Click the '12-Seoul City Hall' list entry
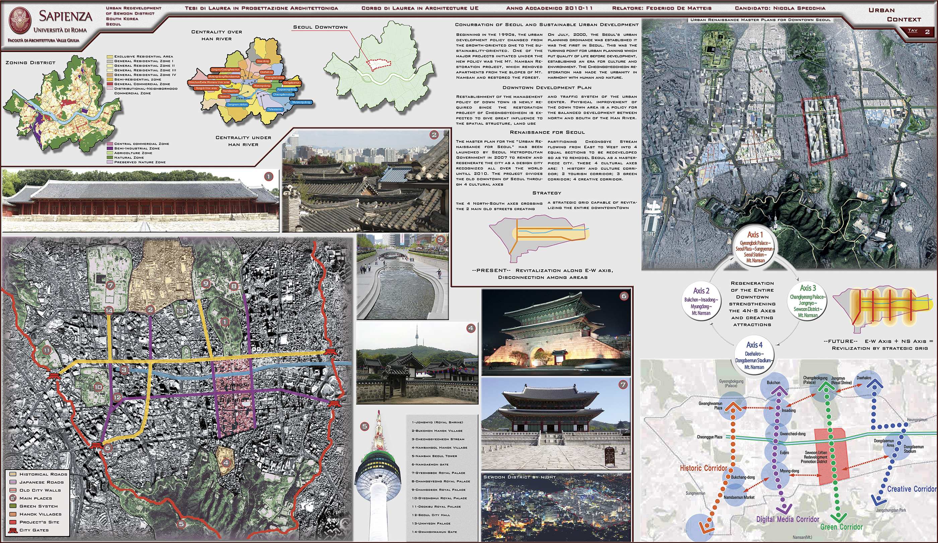This screenshot has height=543, width=938. [x=431, y=515]
